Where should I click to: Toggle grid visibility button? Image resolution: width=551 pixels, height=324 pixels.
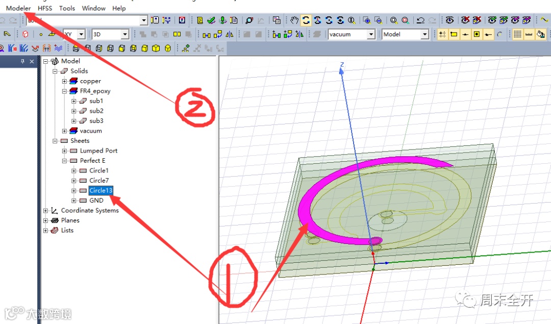tap(517, 34)
